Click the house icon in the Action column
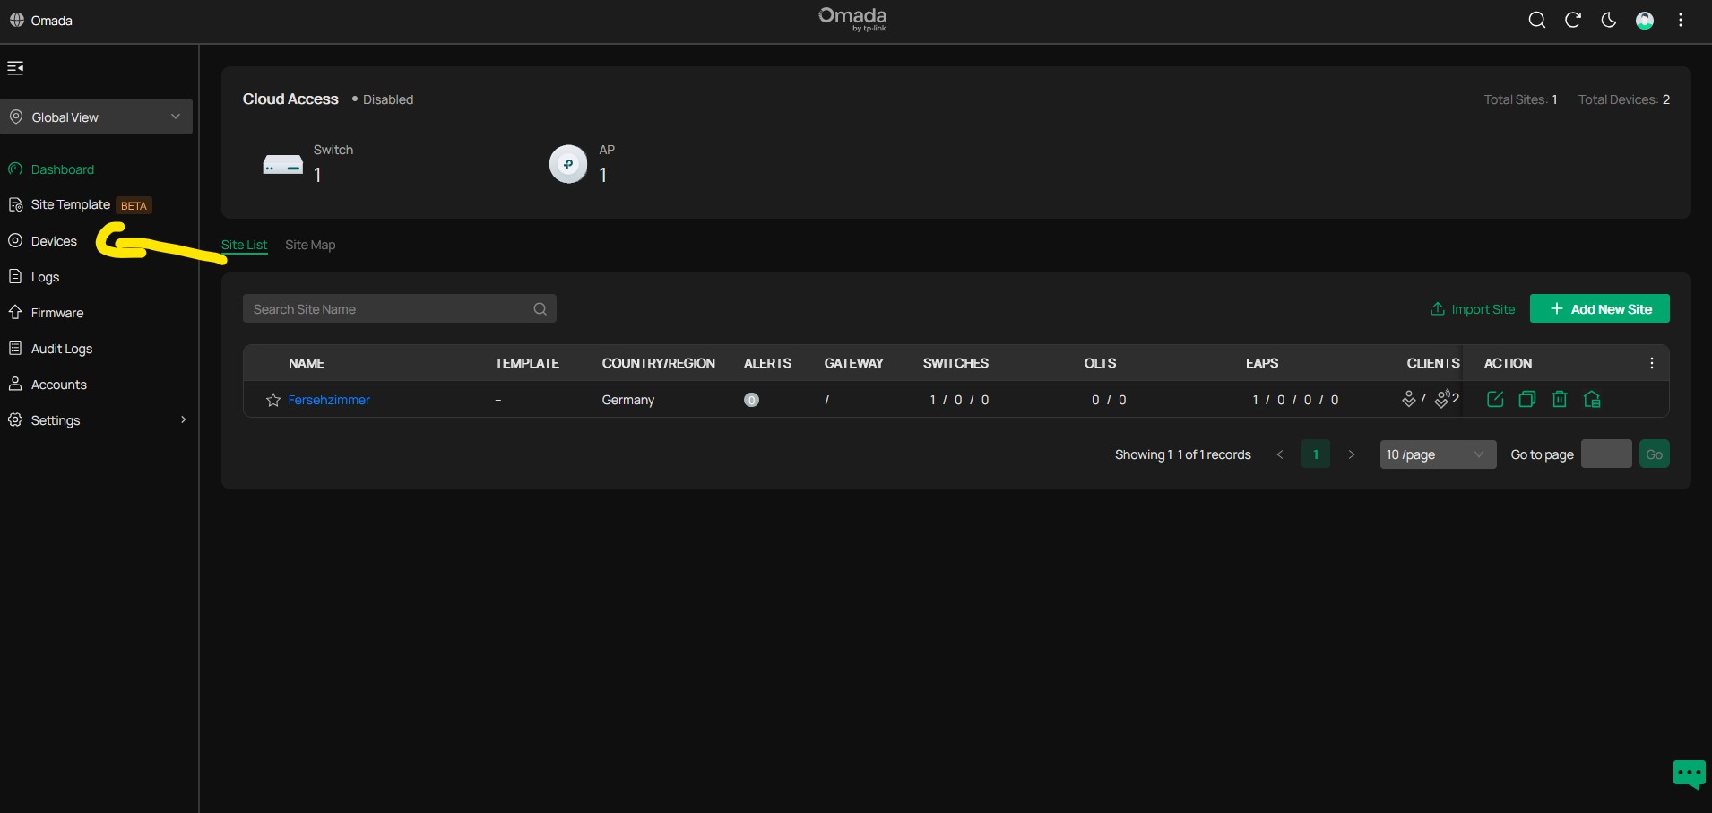The width and height of the screenshot is (1712, 813). point(1592,400)
